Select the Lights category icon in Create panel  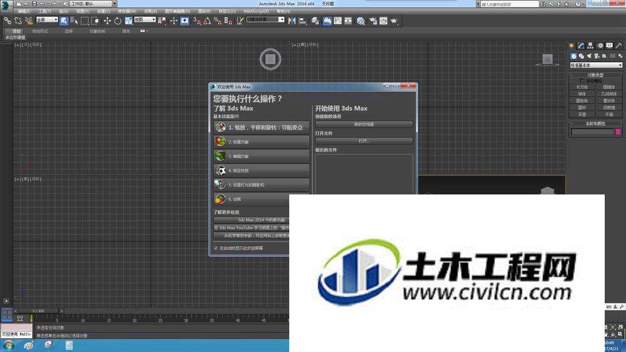pos(589,56)
